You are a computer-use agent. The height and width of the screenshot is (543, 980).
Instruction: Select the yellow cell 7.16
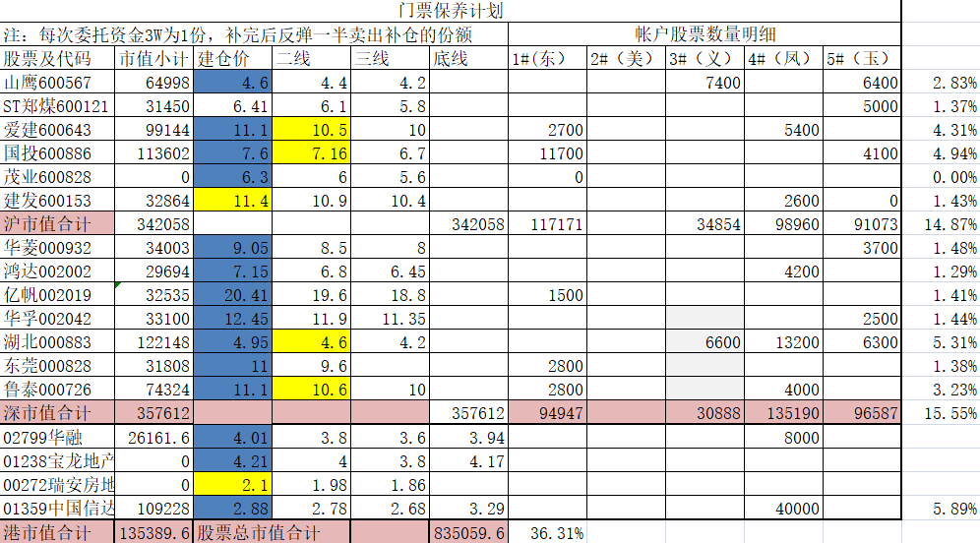pos(311,153)
